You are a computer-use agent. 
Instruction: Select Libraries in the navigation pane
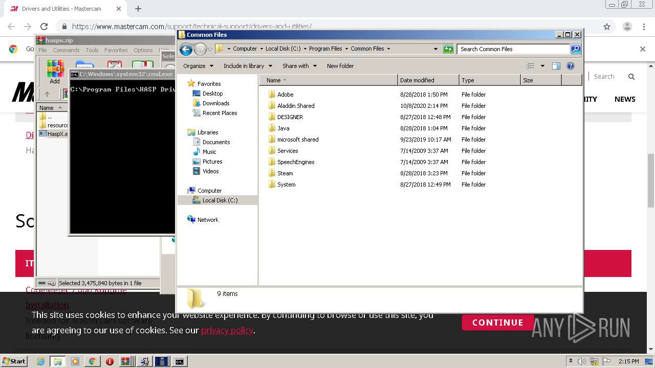[x=208, y=132]
